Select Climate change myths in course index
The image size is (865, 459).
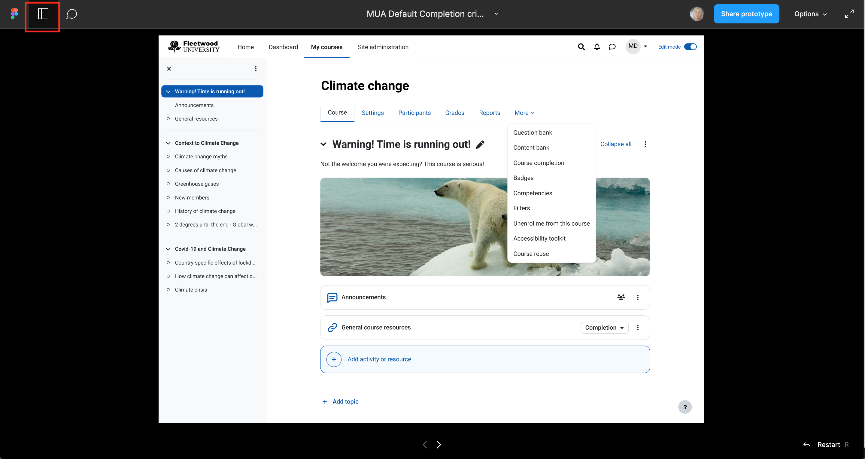(201, 157)
